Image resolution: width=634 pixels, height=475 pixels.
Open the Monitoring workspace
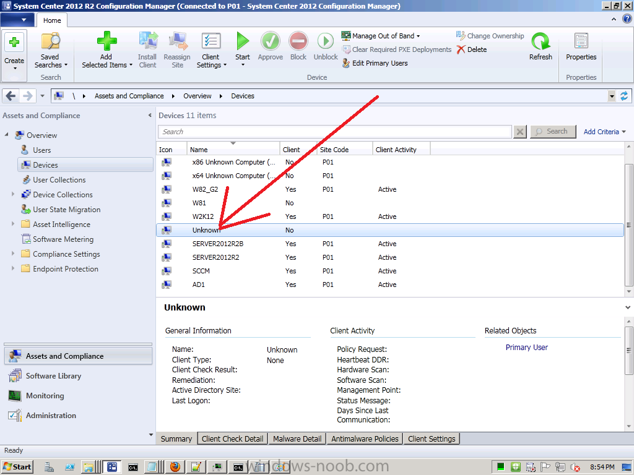pyautogui.click(x=79, y=395)
